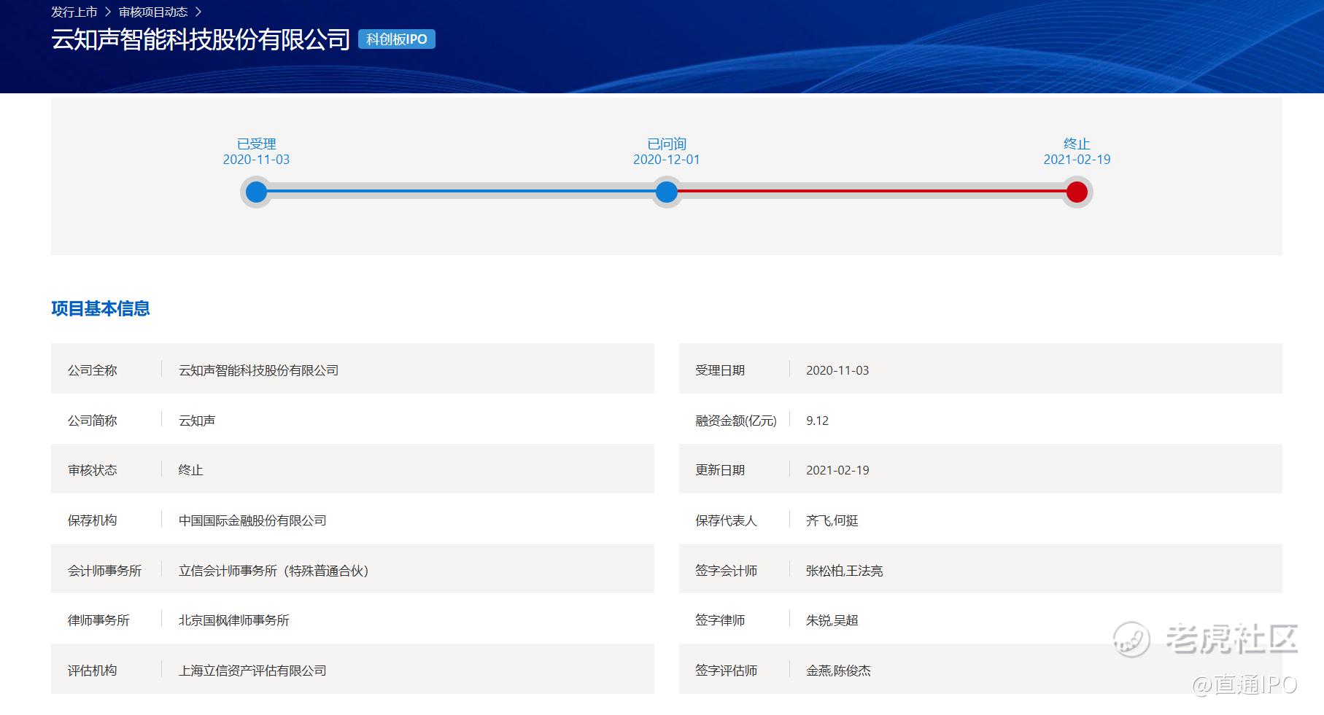Viewport: 1324px width, 715px height.
Task: Click the 公司全称 row label
Action: (93, 370)
